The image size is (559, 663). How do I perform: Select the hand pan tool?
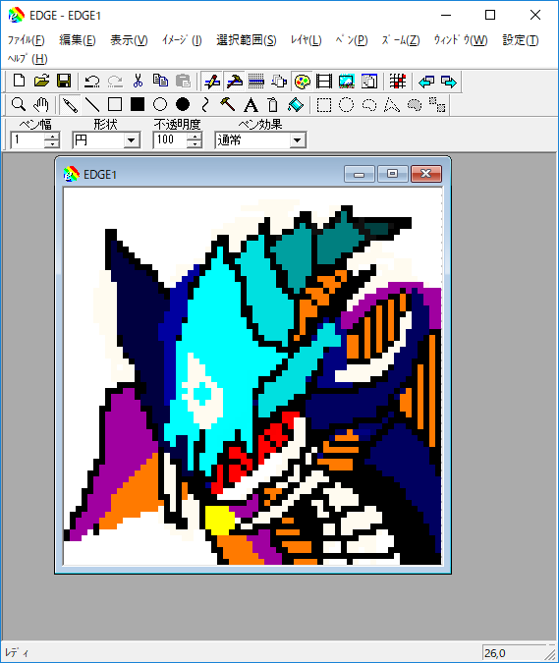[x=41, y=104]
